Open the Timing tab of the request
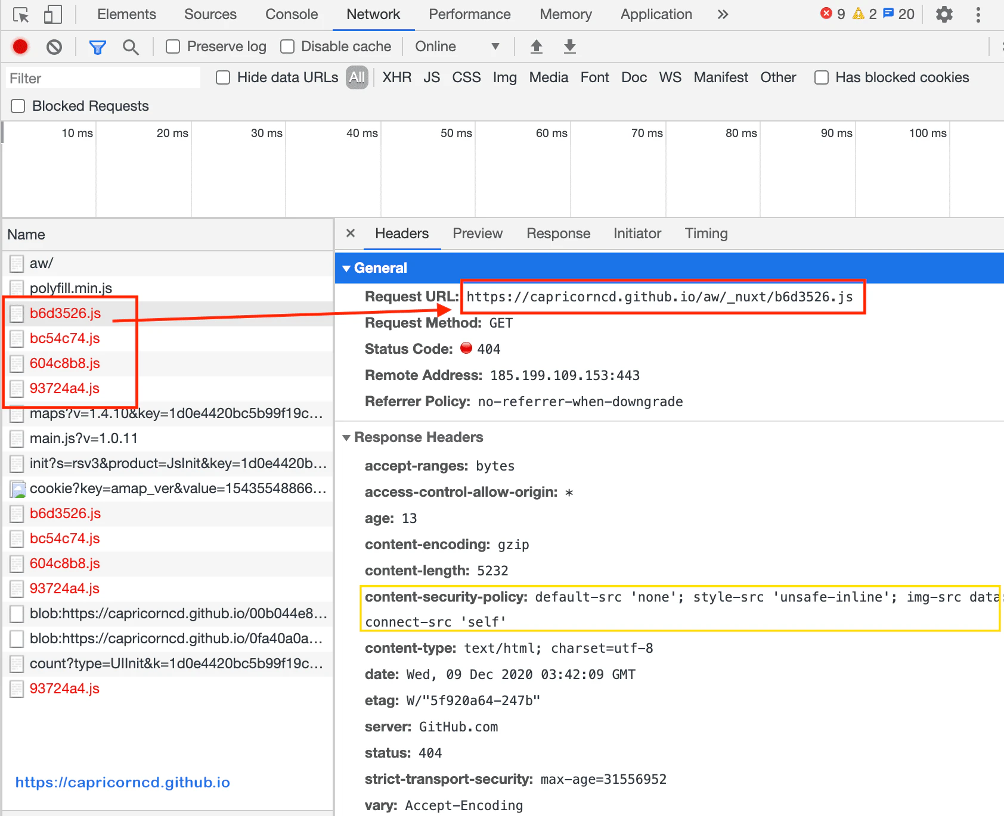Image resolution: width=1004 pixels, height=816 pixels. point(706,233)
